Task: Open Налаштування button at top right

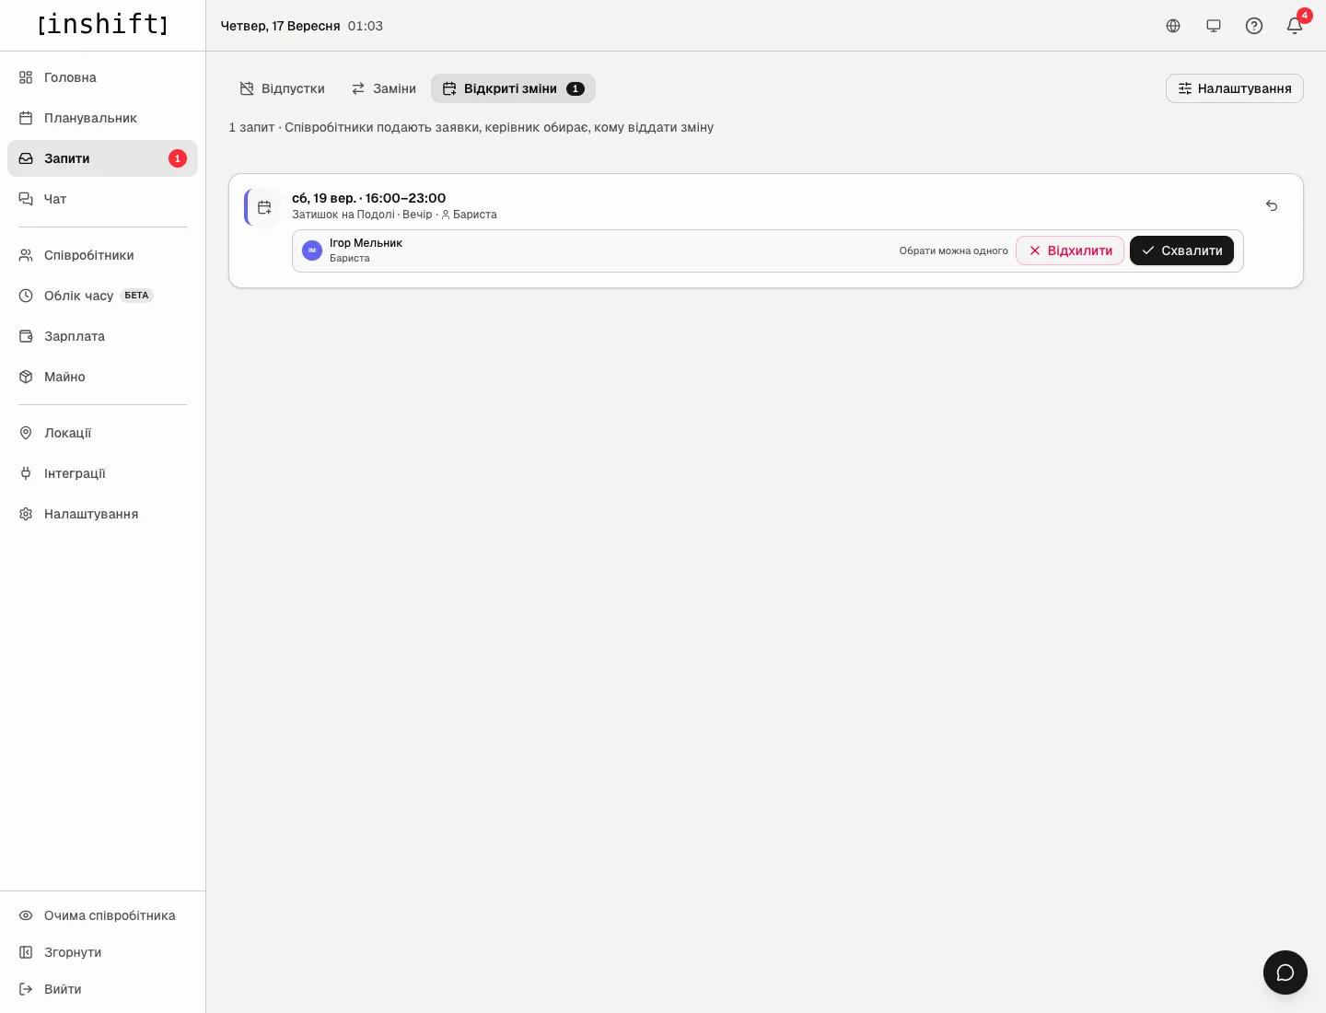Action: click(x=1235, y=88)
